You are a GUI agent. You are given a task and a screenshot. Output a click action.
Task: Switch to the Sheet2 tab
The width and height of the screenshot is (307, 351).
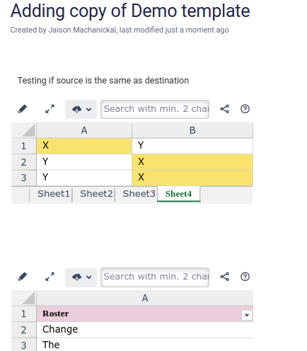[96, 194]
